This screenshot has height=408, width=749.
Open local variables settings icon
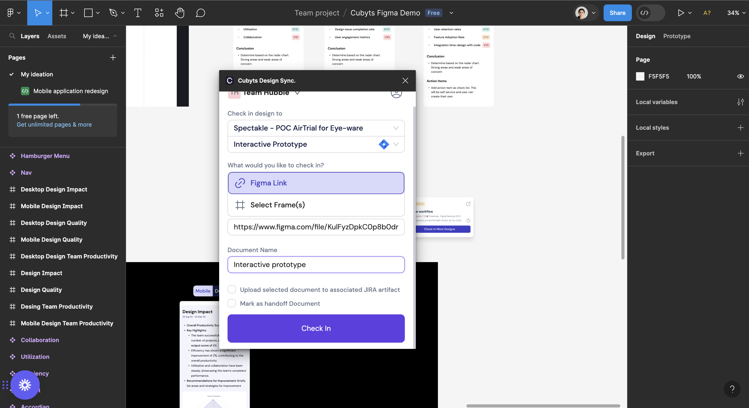(x=740, y=102)
